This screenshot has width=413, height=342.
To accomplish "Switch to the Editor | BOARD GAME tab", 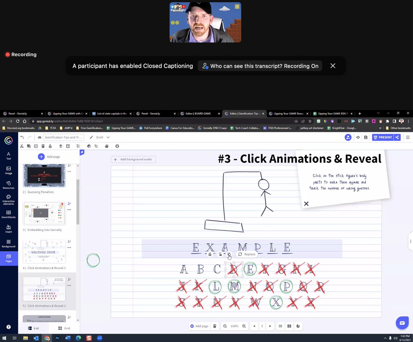I will [200, 113].
